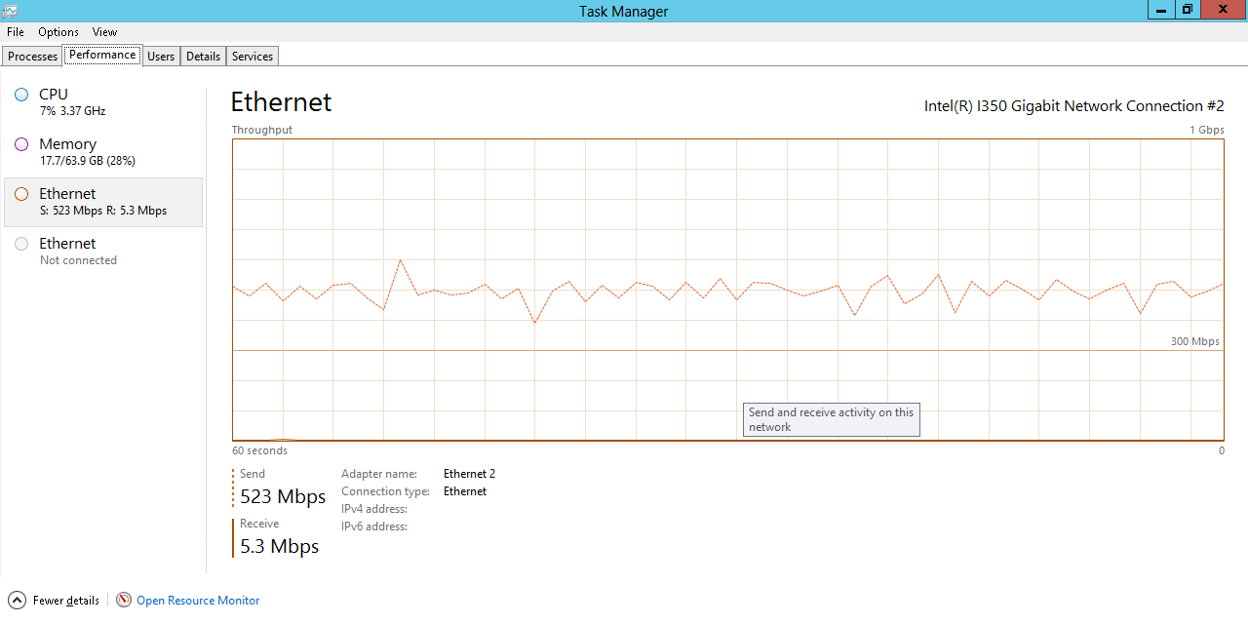Viewport: 1248px width, 624px height.
Task: Click the Task Manager title bar icon
Action: [x=10, y=11]
